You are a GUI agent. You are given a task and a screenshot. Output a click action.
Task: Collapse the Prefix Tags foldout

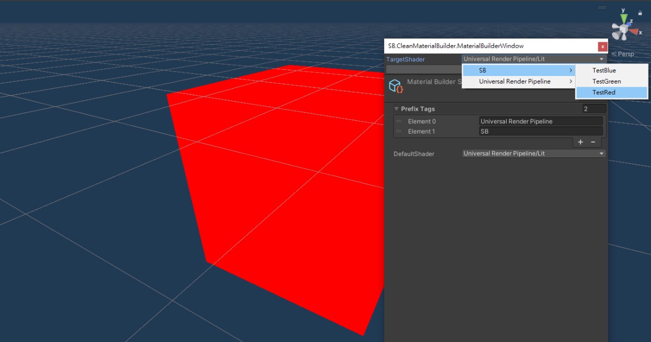pos(397,109)
